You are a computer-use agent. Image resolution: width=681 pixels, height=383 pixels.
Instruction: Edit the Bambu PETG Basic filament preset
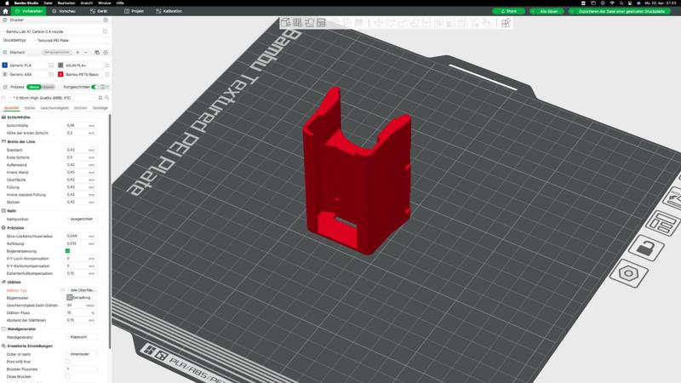pyautogui.click(x=107, y=75)
